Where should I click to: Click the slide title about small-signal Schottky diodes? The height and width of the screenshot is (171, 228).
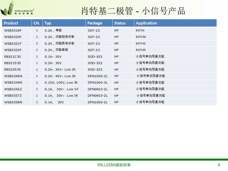(x=133, y=11)
